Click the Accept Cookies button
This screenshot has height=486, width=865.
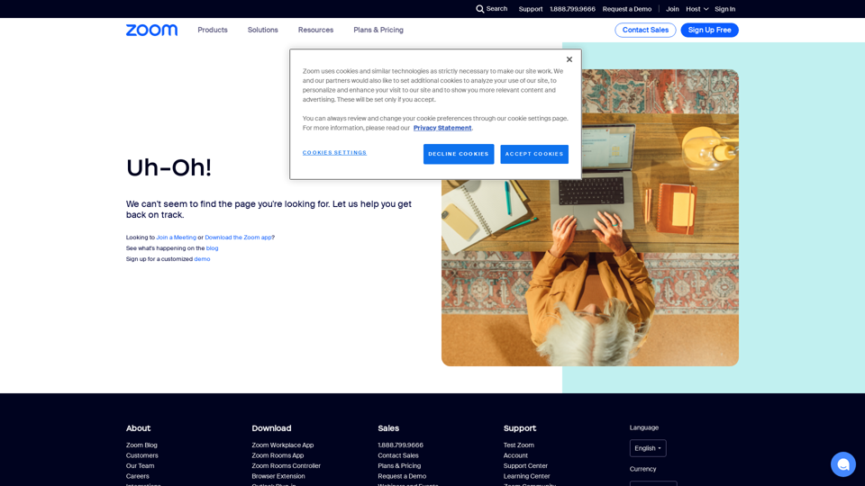(534, 154)
